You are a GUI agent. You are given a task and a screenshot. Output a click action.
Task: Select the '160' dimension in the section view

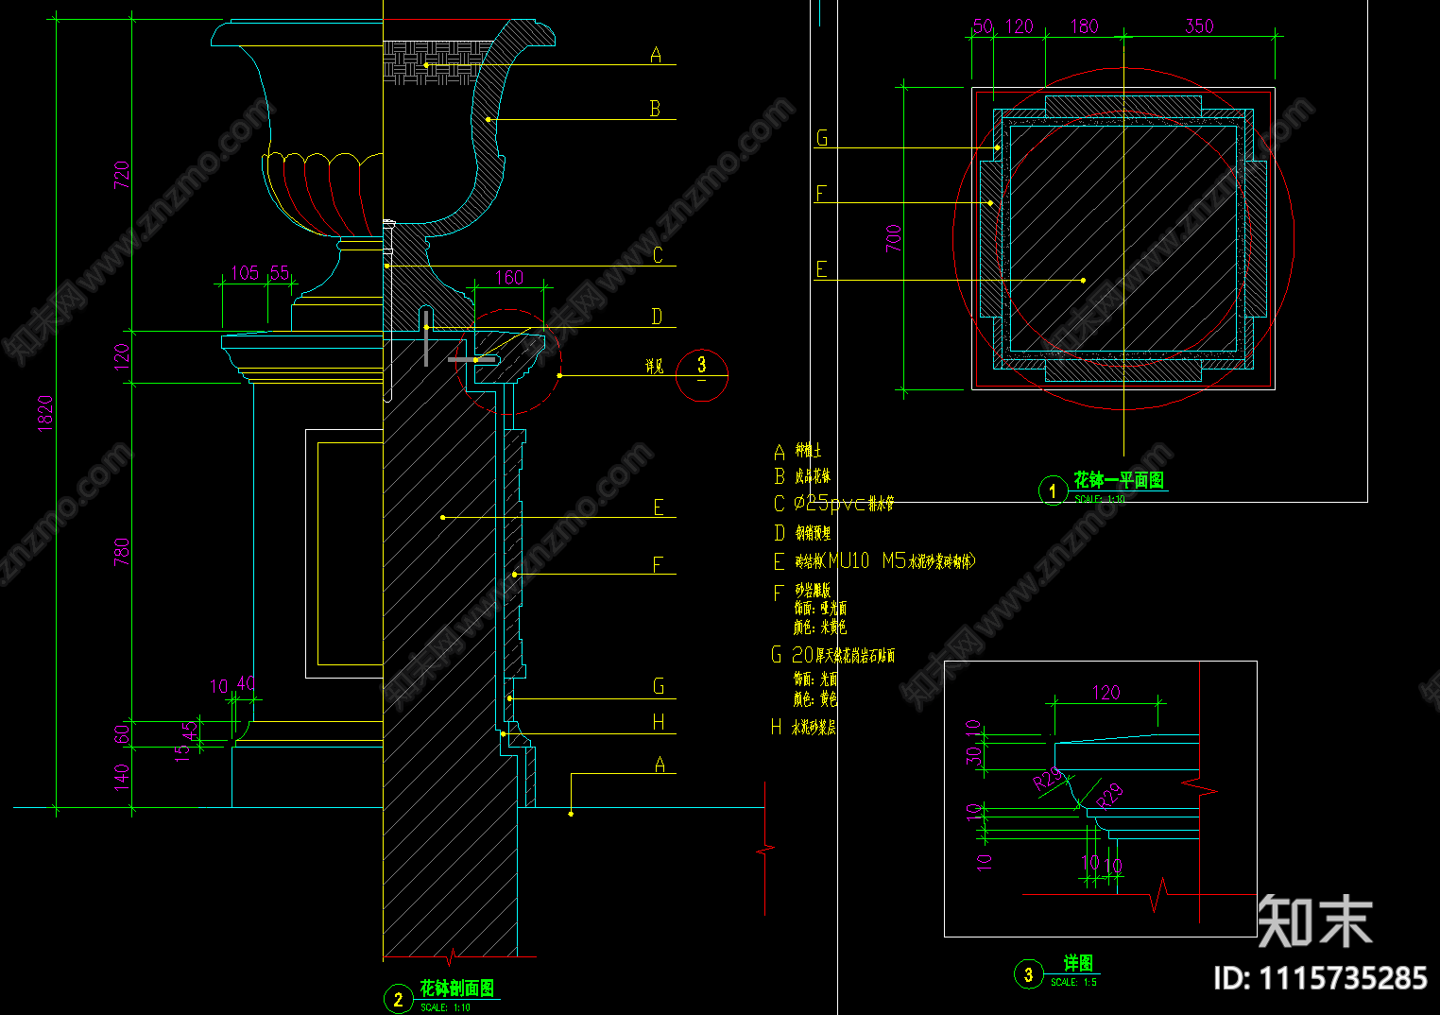(x=509, y=277)
